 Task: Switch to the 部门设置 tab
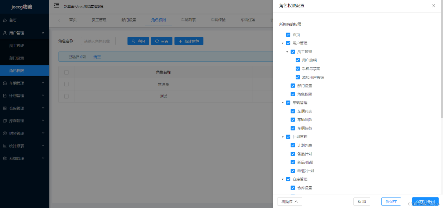click(129, 20)
